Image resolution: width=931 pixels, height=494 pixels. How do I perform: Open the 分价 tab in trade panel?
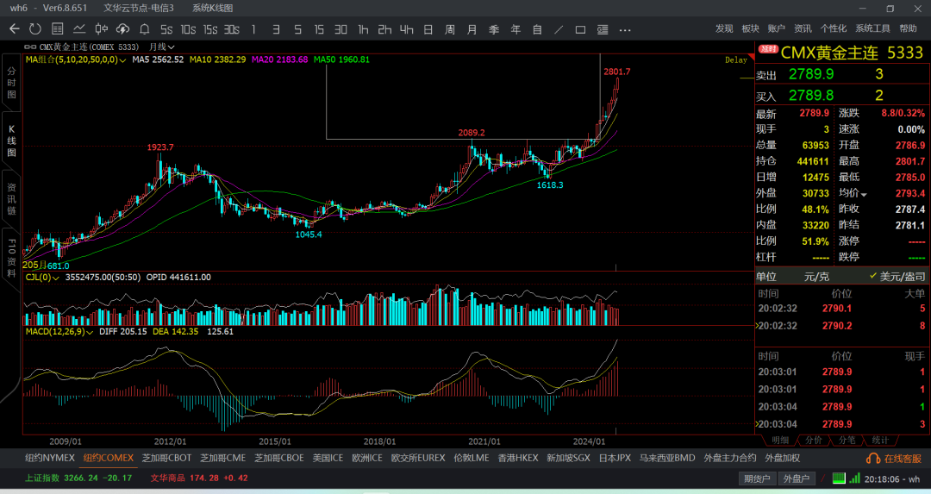(813, 440)
